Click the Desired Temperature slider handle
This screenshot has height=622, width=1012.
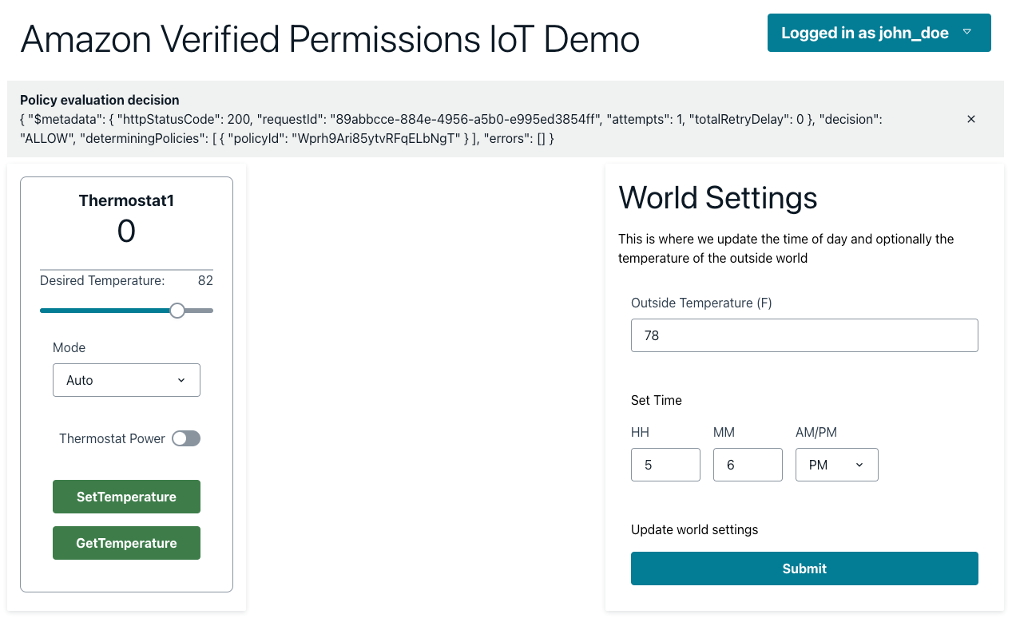177,311
